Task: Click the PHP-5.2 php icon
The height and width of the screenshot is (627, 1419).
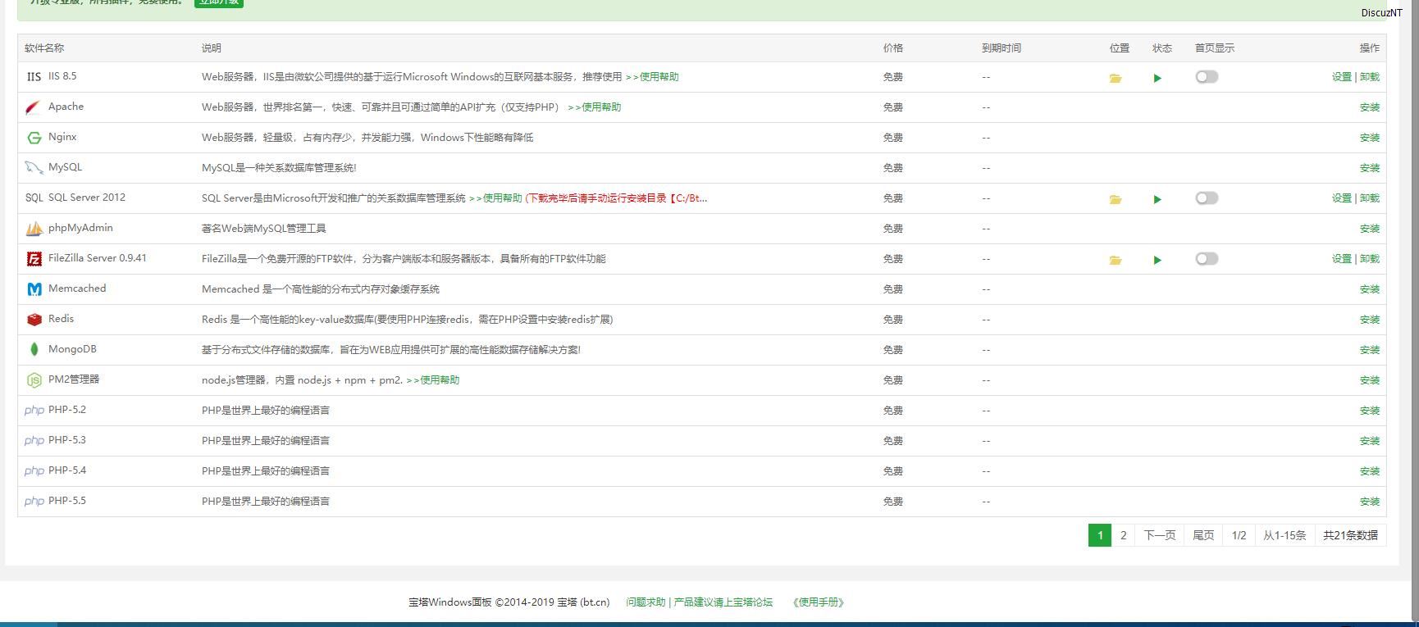Action: pos(34,411)
